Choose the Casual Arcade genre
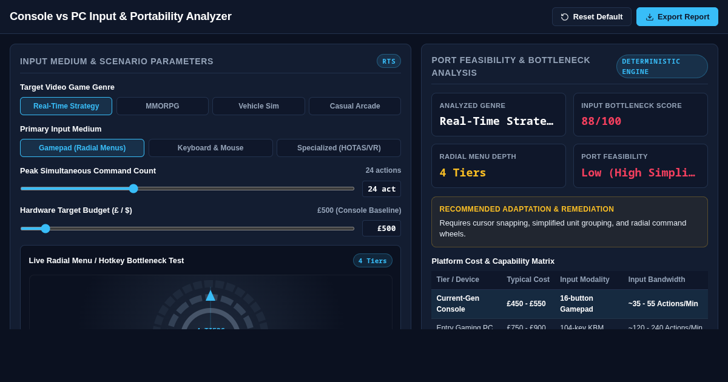The width and height of the screenshot is (728, 382). [355, 106]
